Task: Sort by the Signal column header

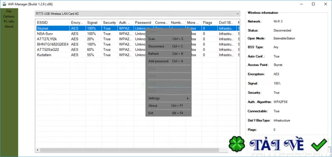Action: tap(94, 23)
